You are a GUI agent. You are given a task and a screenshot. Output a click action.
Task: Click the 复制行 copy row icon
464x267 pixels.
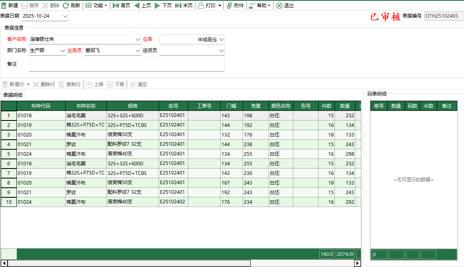click(x=61, y=84)
